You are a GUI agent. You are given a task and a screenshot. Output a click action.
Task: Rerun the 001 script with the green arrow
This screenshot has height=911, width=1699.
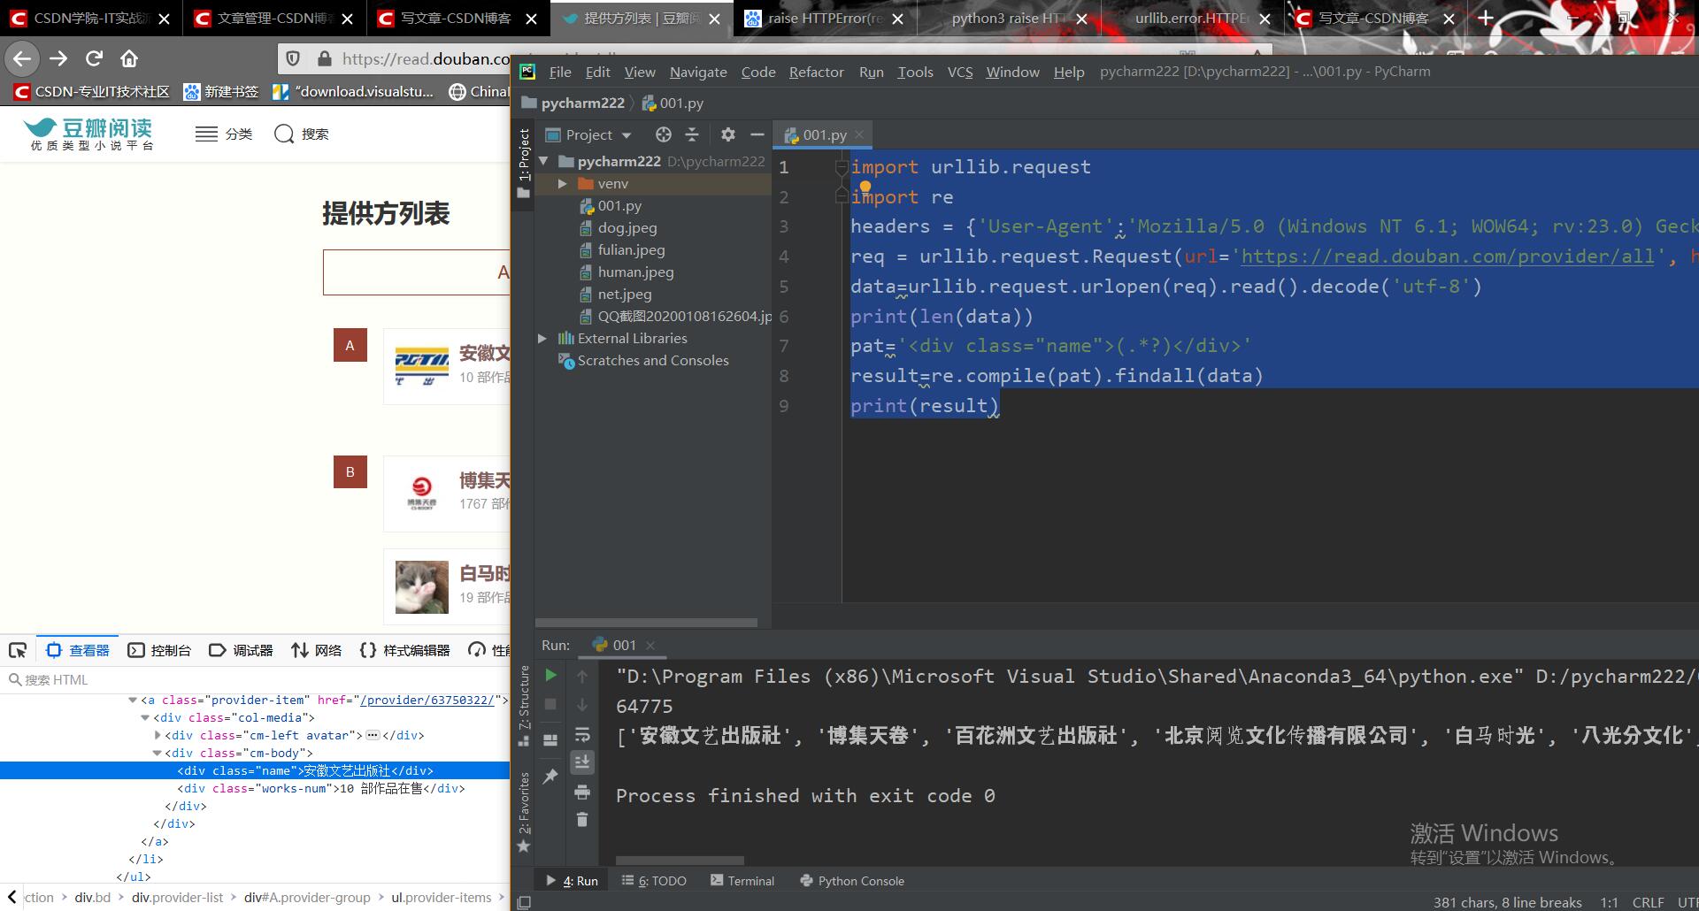coord(550,676)
